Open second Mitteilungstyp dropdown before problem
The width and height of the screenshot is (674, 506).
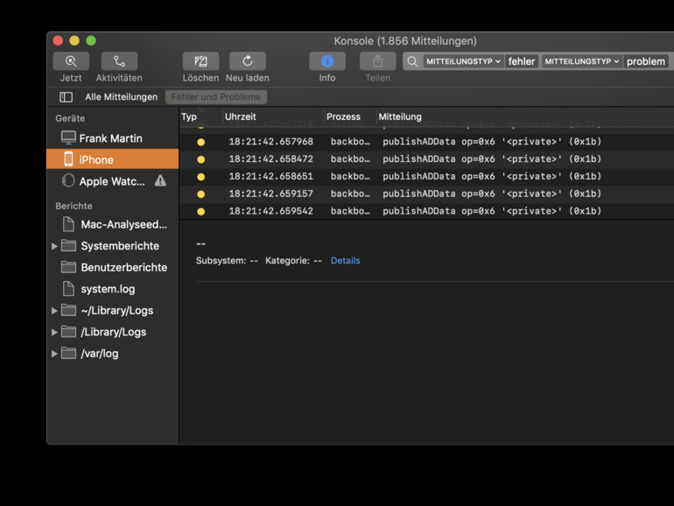pyautogui.click(x=581, y=61)
